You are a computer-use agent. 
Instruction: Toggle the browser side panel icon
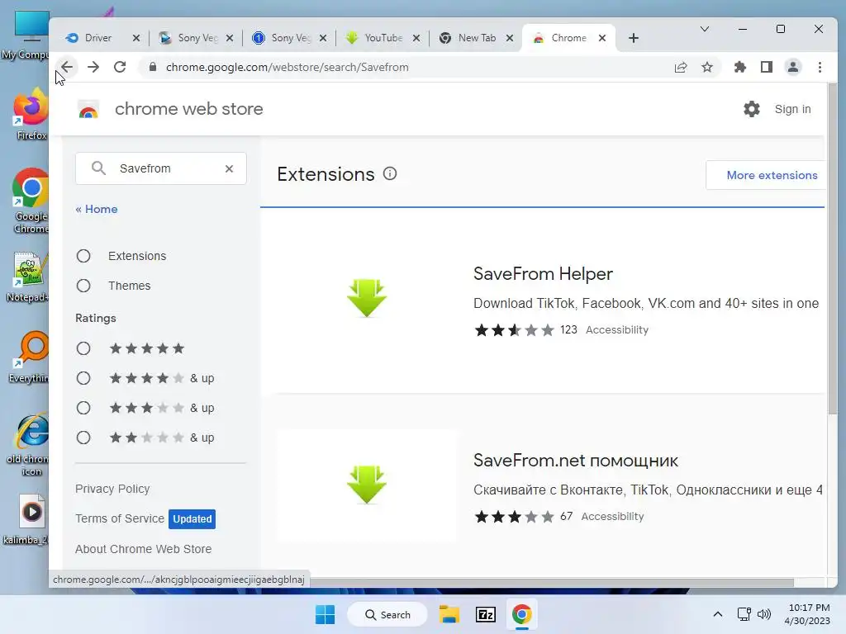(x=767, y=67)
